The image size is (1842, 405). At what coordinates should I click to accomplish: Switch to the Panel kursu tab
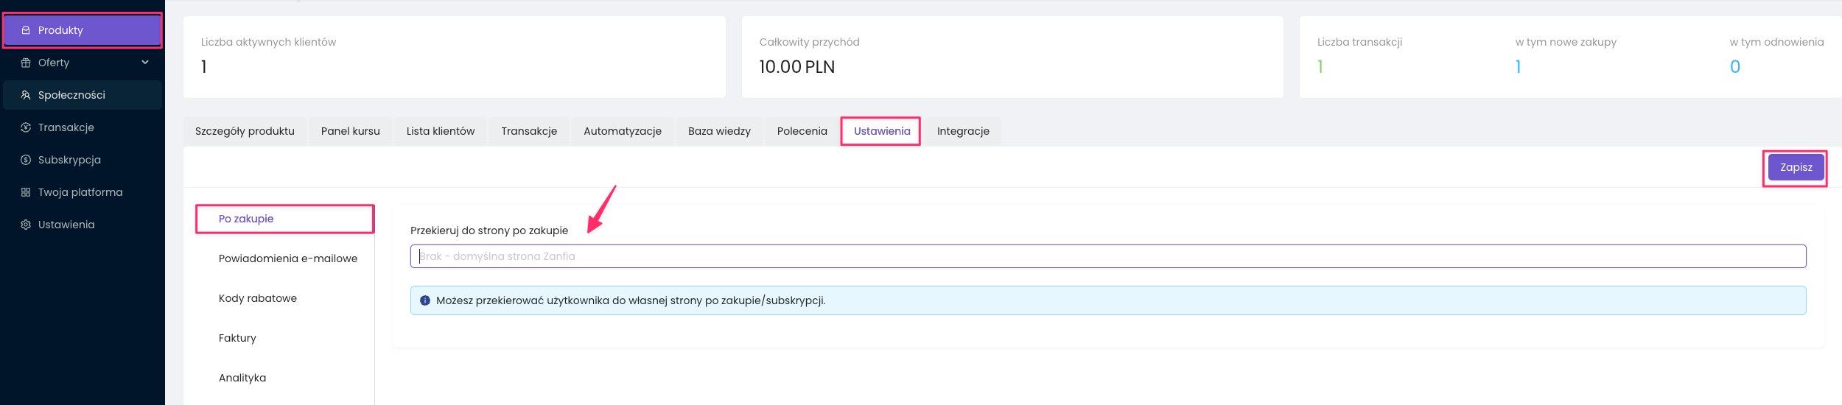tap(351, 131)
